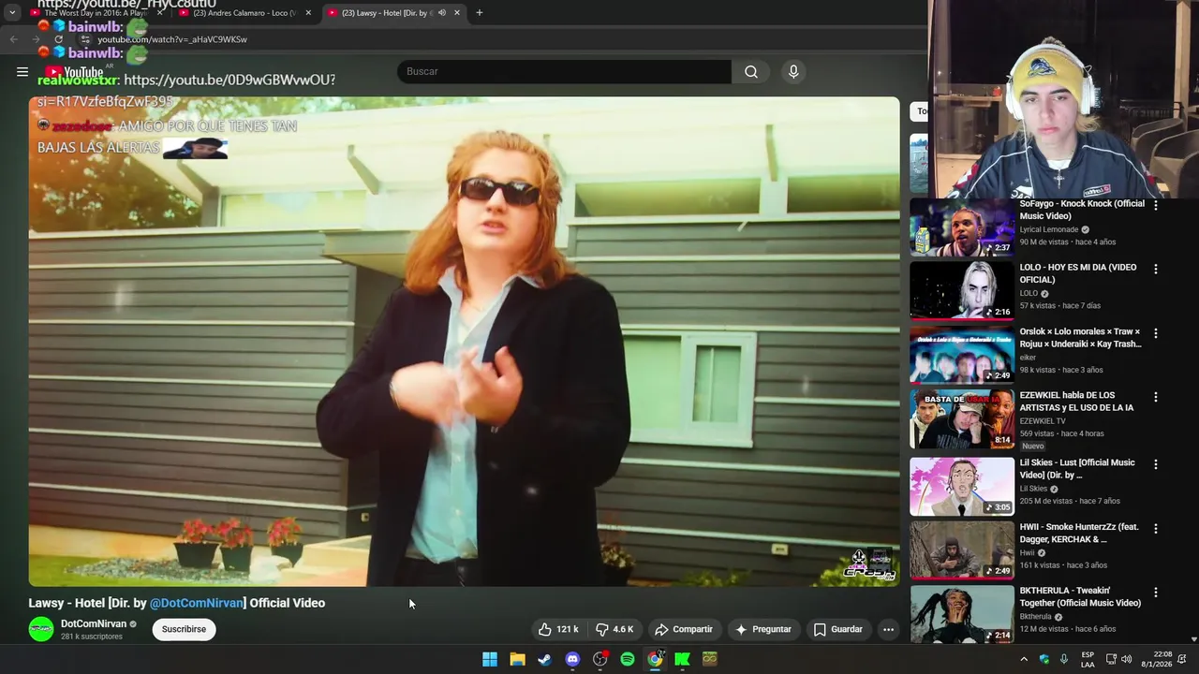Open options menu for Lil Skies - Lust

tap(1155, 464)
